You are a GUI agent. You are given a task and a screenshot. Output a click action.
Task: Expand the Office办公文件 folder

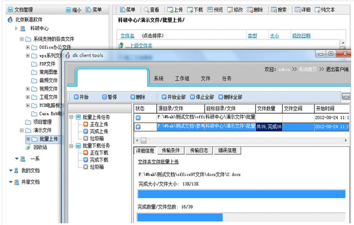28,48
